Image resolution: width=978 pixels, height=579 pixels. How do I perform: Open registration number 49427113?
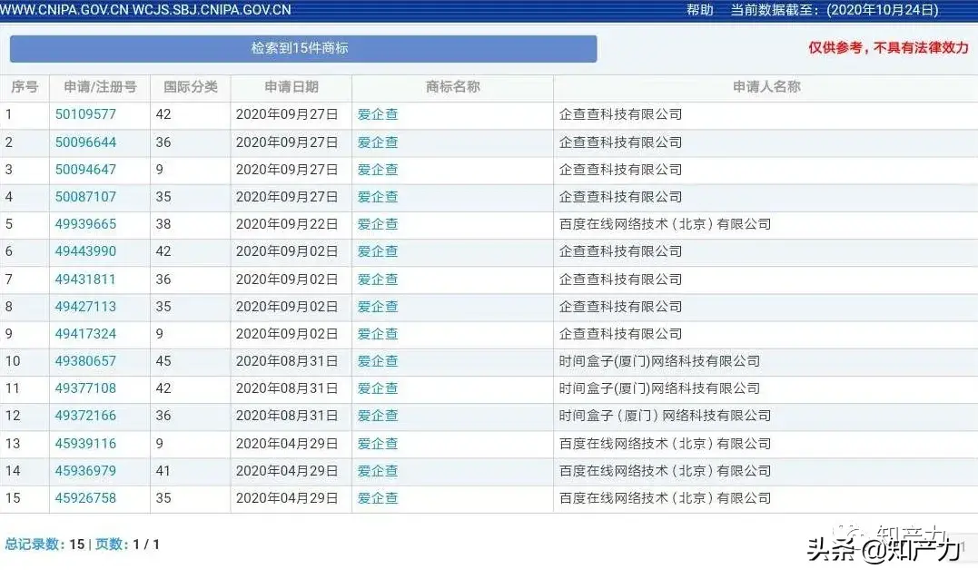pyautogui.click(x=85, y=307)
